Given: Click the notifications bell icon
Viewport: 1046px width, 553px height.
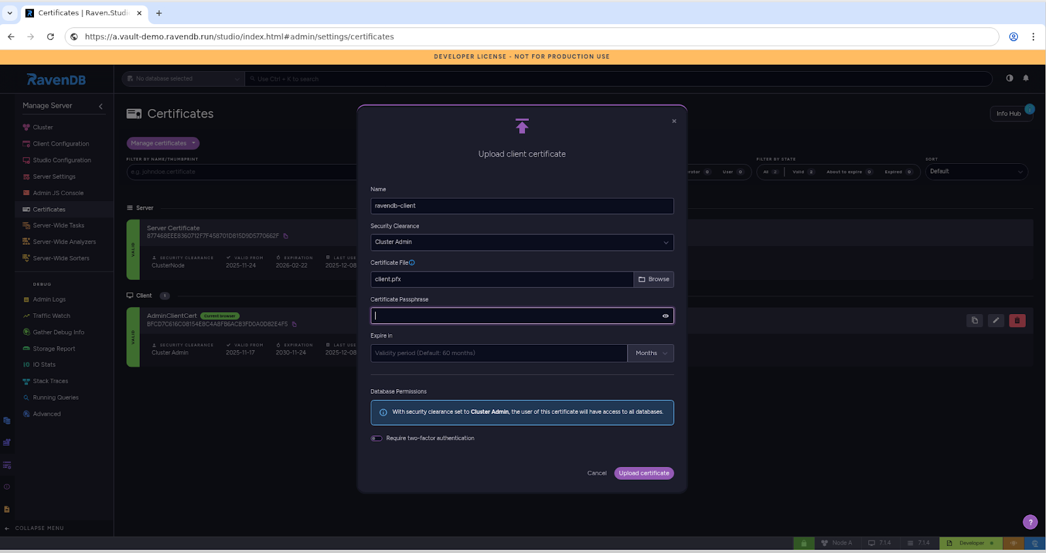Looking at the screenshot, I should click(1026, 78).
